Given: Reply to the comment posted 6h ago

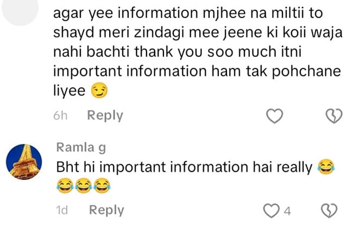Looking at the screenshot, I should point(105,115).
